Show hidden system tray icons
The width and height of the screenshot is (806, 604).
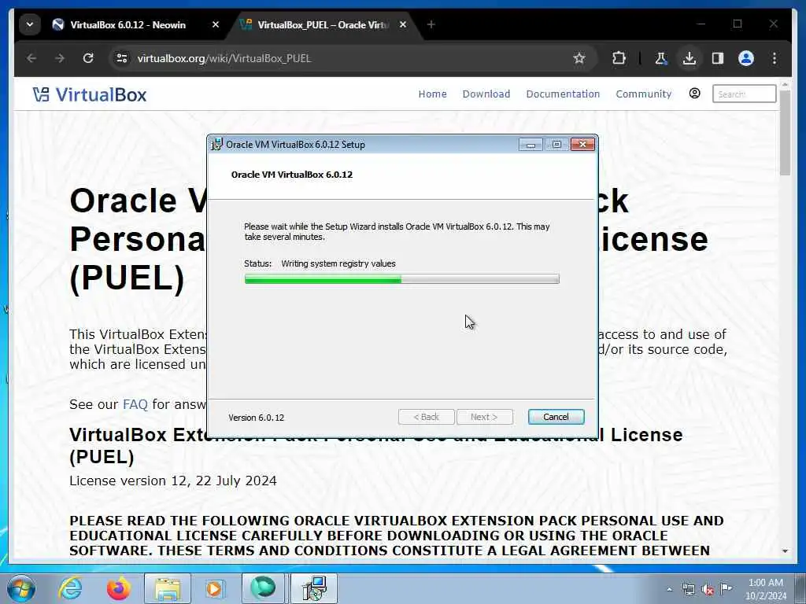pyautogui.click(x=669, y=590)
